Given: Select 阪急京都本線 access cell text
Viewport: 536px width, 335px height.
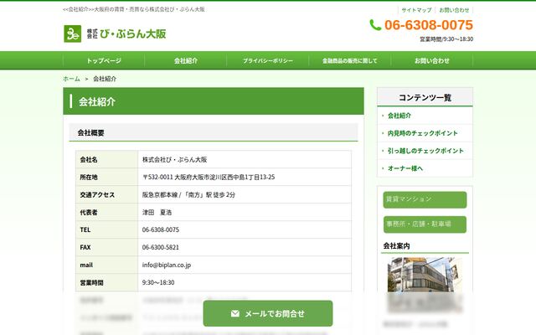Looking at the screenshot, I should (x=188, y=195).
